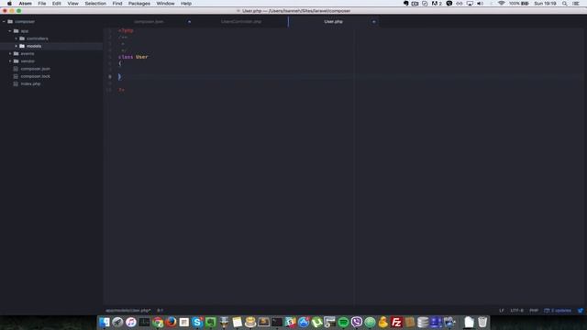Open Viber from the Dock
This screenshot has width=587, height=330.
(x=357, y=322)
